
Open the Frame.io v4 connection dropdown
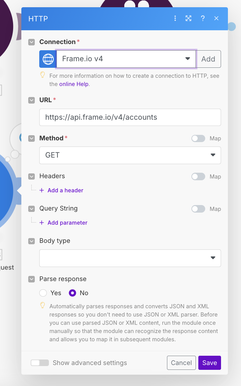coord(126,59)
